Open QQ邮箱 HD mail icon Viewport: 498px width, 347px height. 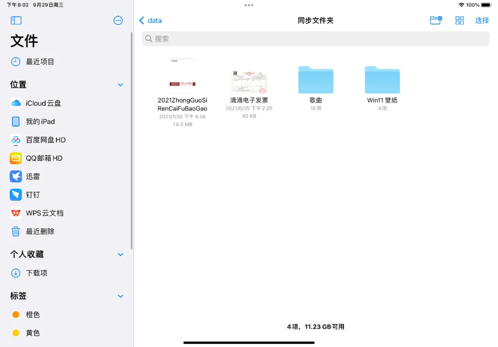[x=16, y=158]
